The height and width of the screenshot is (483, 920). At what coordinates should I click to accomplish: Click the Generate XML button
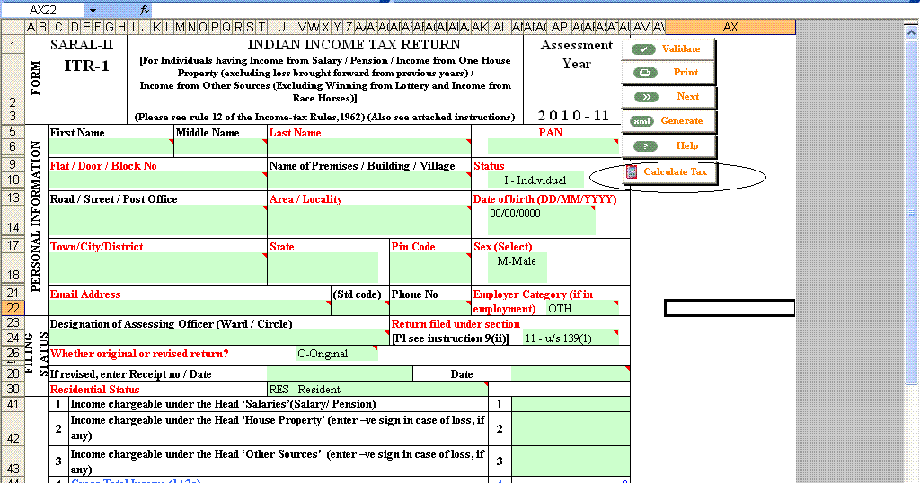[x=668, y=120]
